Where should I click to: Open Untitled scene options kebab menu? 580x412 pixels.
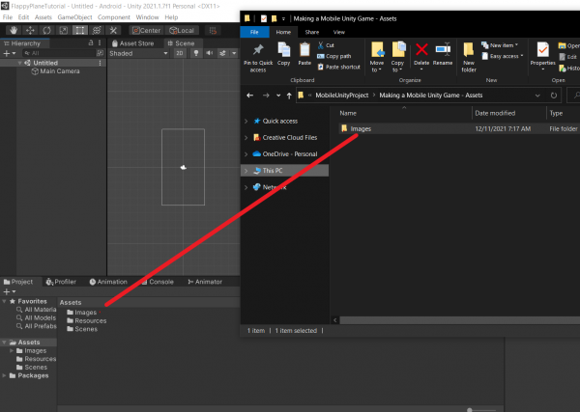pyautogui.click(x=100, y=63)
